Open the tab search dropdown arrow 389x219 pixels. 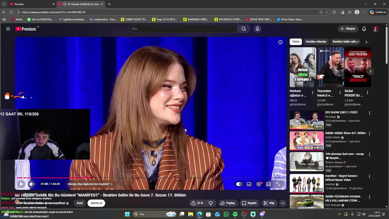4,4
